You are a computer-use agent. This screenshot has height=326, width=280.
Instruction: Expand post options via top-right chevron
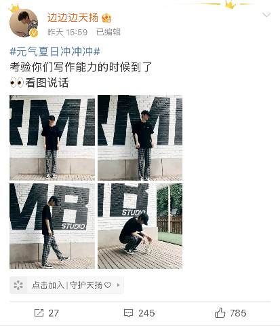266,15
